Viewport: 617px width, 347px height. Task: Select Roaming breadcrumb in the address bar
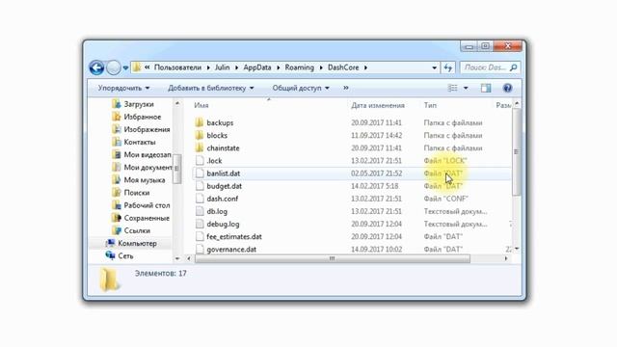pyautogui.click(x=300, y=67)
